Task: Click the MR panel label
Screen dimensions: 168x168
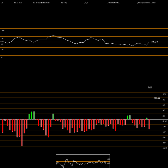Action: click(150, 87)
